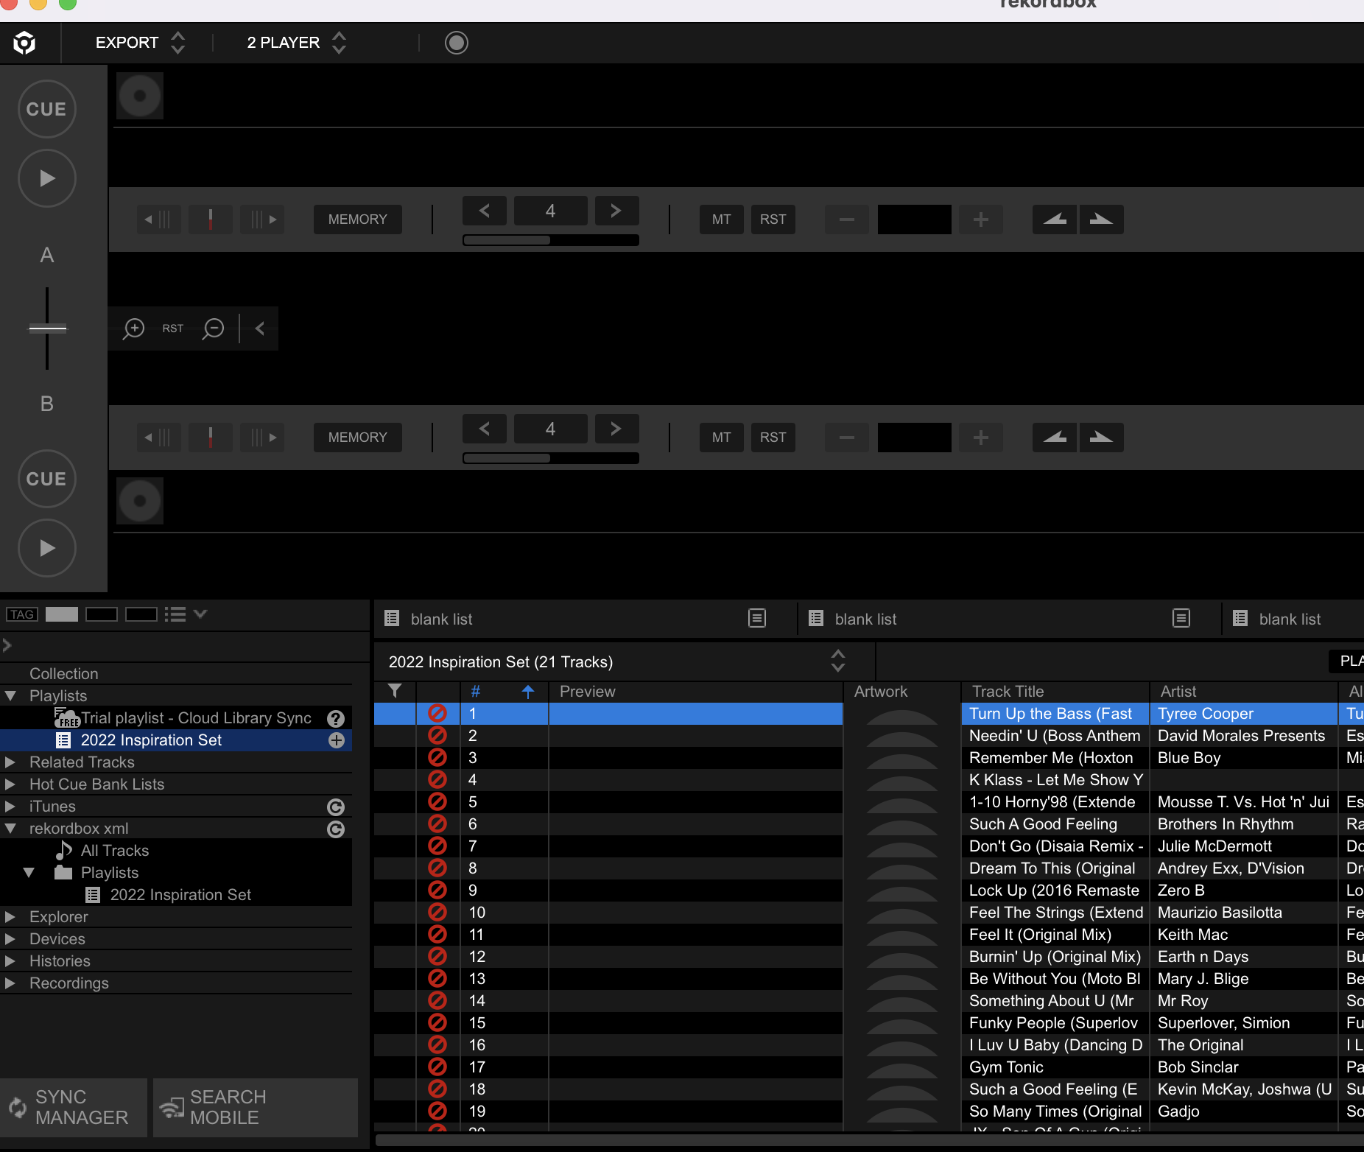Click the waveform zoom-in magnifier icon
Image resolution: width=1364 pixels, height=1152 pixels.
point(133,329)
